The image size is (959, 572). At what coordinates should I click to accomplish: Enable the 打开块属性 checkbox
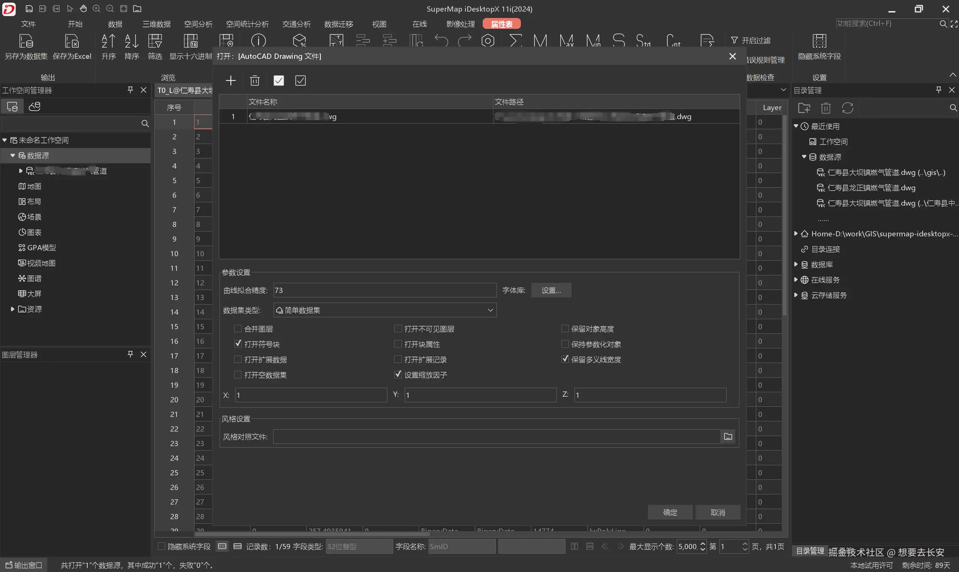point(398,344)
